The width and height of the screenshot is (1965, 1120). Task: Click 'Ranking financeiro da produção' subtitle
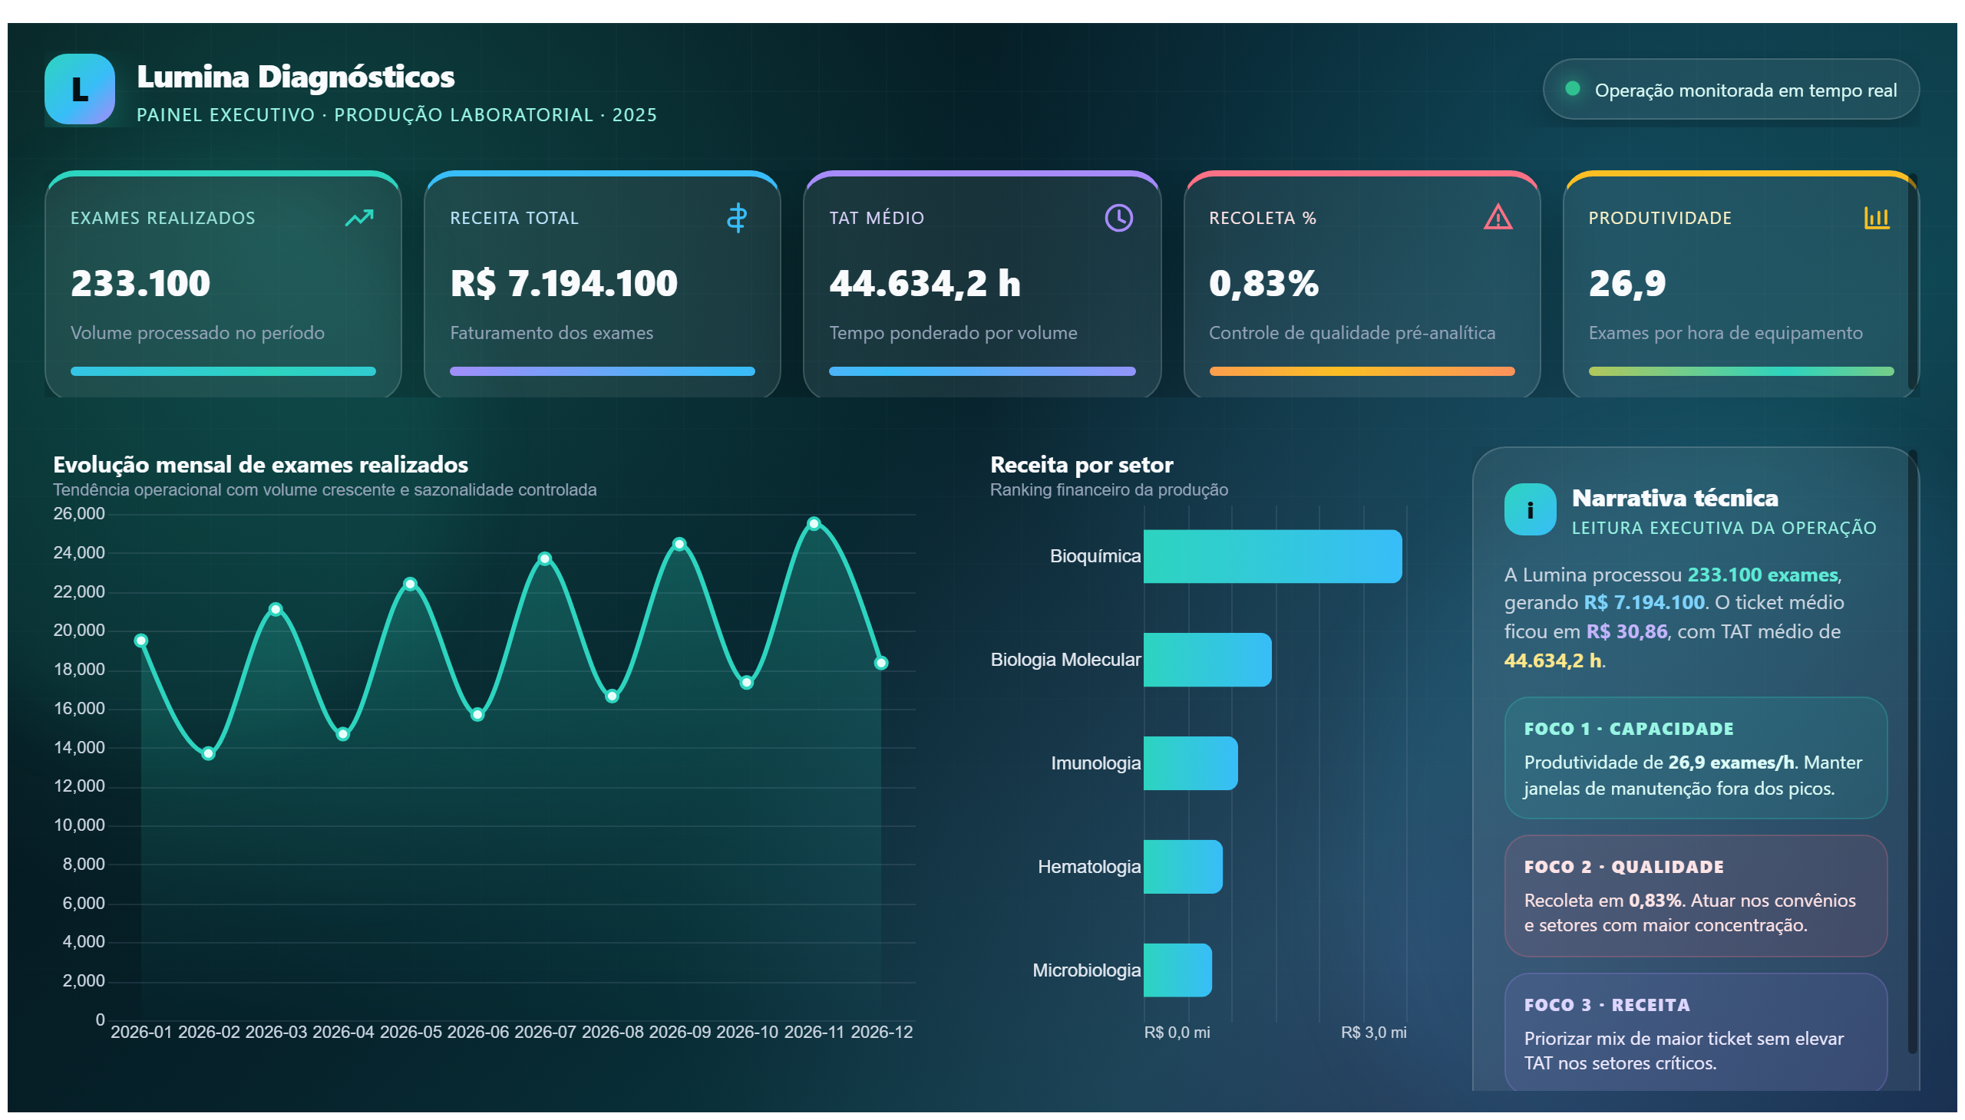coord(1108,490)
